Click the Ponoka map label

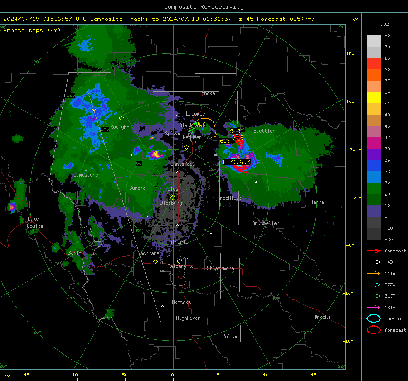tap(207, 93)
